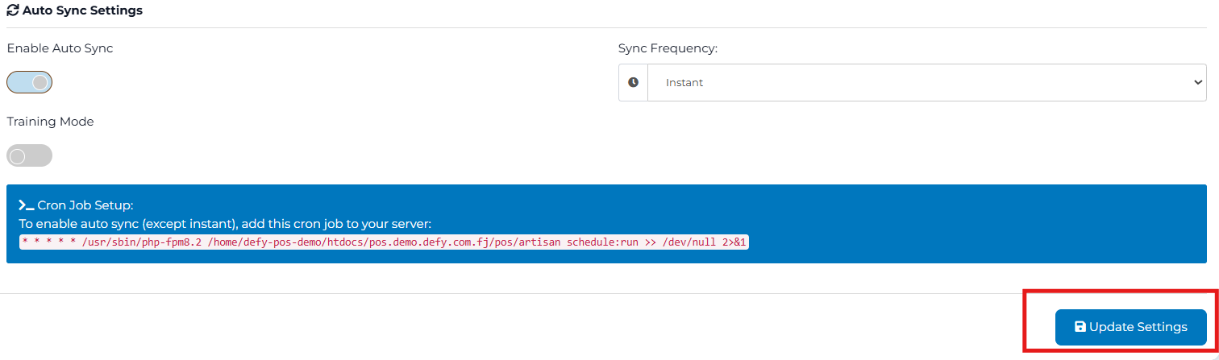The image size is (1219, 360).
Task: Click the 'Cron Job Setup:' title text
Action: pyautogui.click(x=85, y=205)
